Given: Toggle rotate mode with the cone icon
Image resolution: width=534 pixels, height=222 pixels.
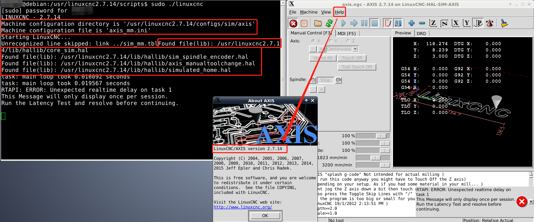Looking at the screenshot, I should click(489, 23).
